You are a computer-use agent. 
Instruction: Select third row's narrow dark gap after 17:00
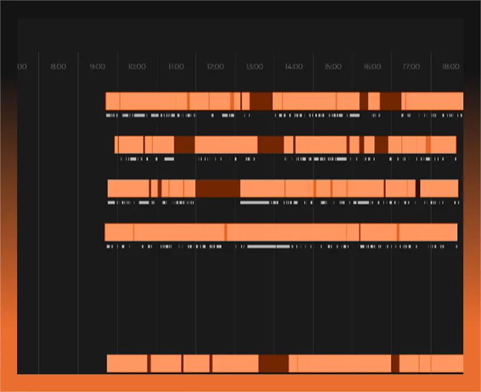(x=418, y=188)
